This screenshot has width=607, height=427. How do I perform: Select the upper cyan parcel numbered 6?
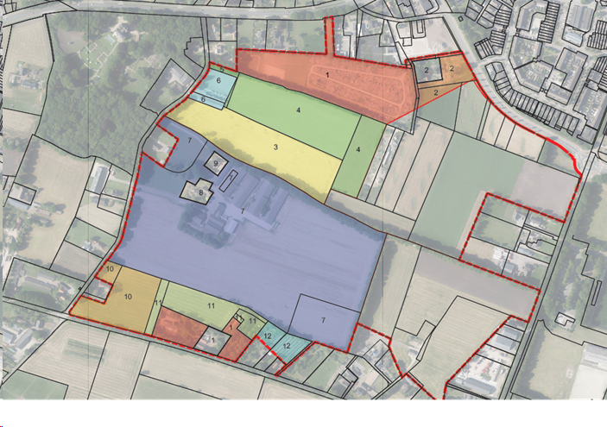pyautogui.click(x=219, y=81)
